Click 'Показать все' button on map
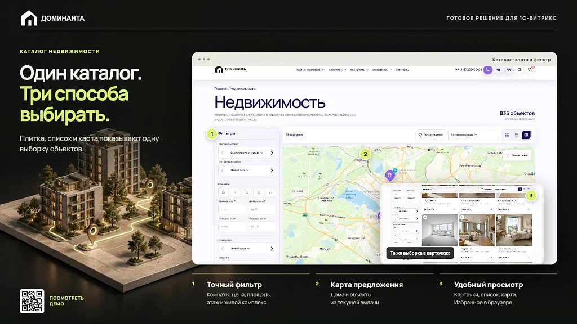577x324 pixels. [x=517, y=155]
